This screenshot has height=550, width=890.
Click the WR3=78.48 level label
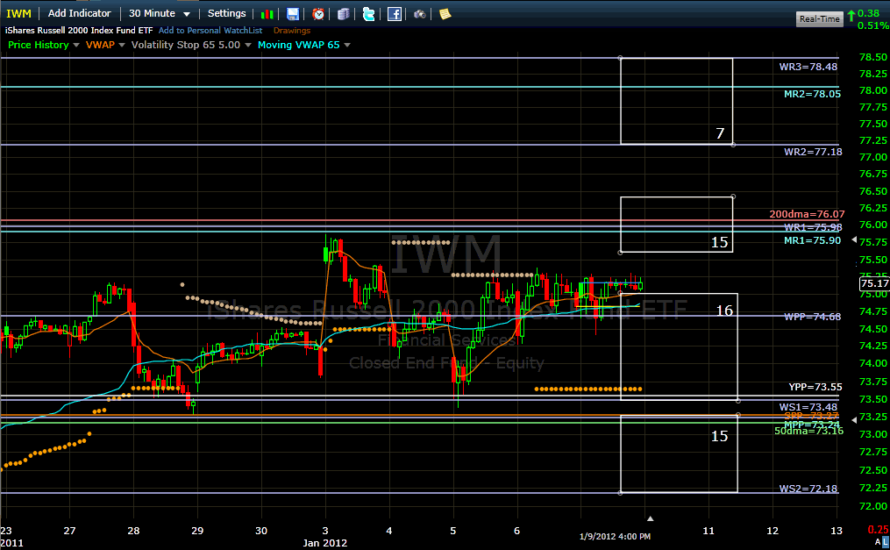pos(808,67)
